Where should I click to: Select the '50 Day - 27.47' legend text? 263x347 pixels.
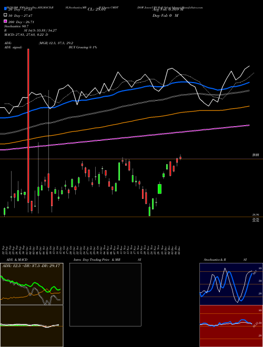pyautogui.click(x=21, y=16)
